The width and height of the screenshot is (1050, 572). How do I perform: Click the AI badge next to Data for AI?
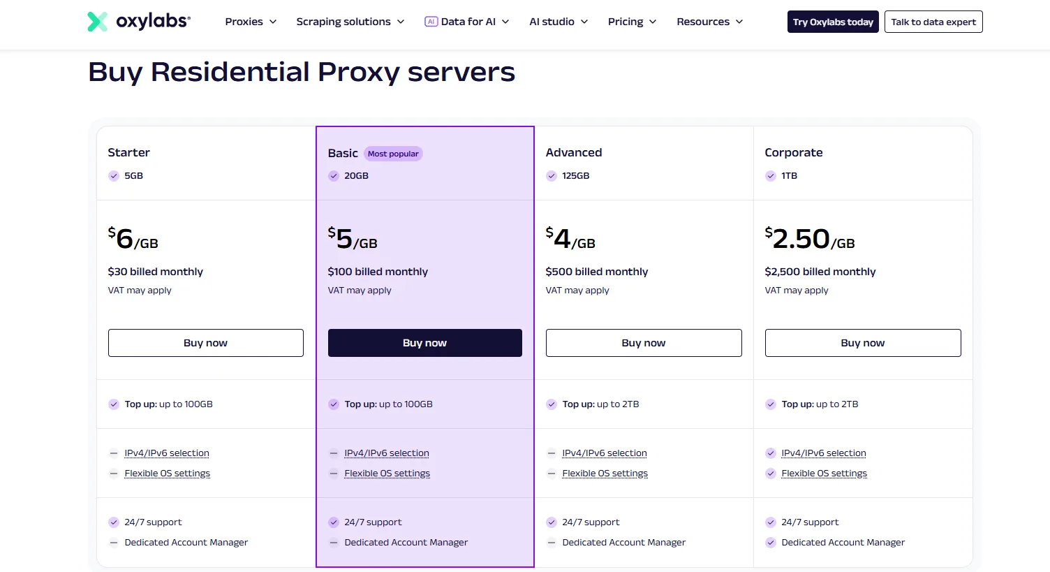click(x=431, y=21)
